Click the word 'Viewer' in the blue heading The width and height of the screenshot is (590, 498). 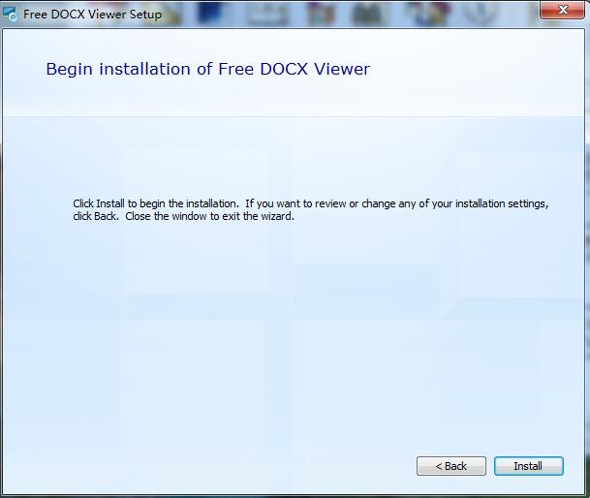pos(342,69)
